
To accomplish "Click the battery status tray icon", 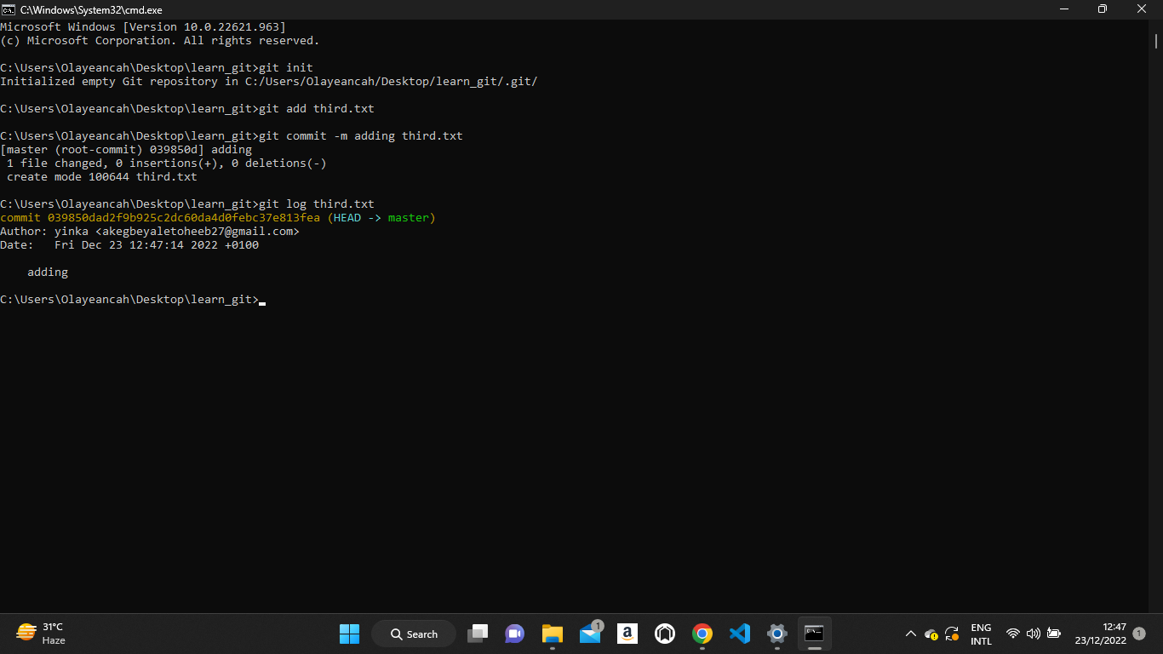I will [1054, 634].
